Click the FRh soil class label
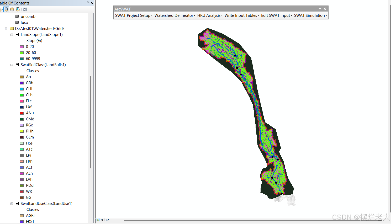 click(x=29, y=161)
